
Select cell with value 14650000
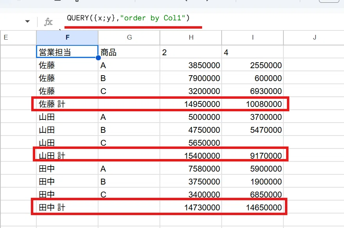tap(253, 207)
